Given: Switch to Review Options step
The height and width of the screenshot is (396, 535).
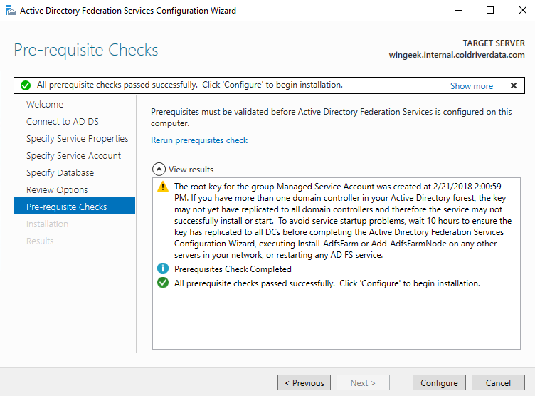Looking at the screenshot, I should coord(57,190).
